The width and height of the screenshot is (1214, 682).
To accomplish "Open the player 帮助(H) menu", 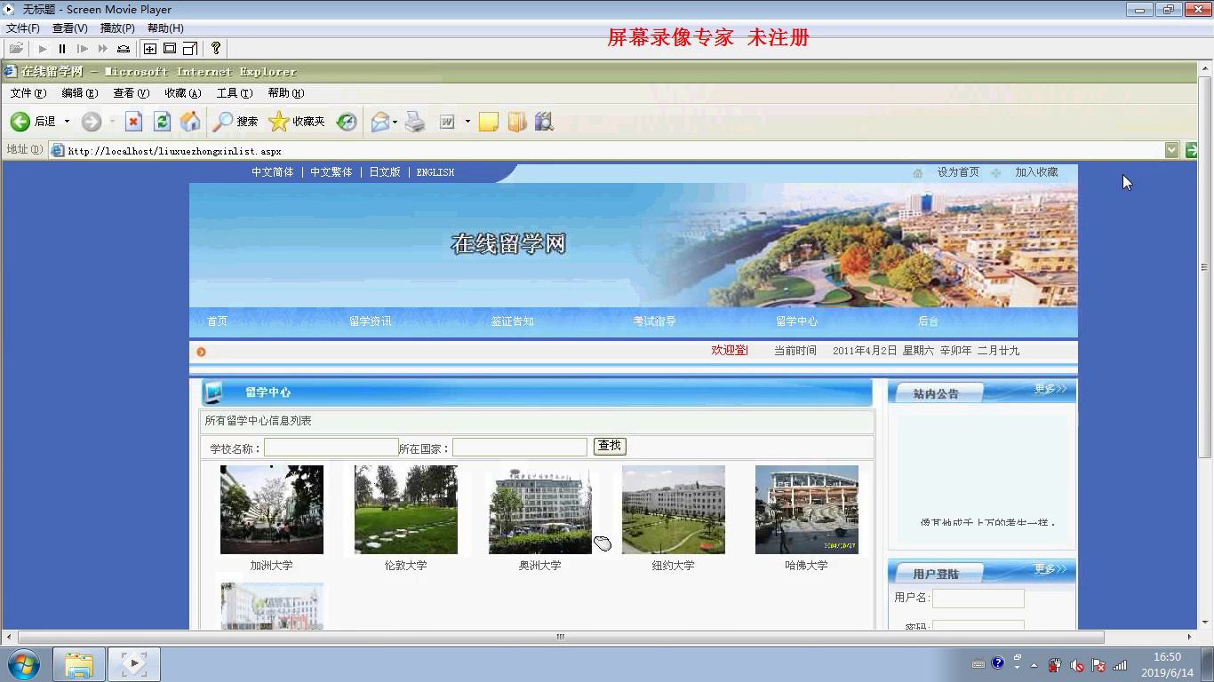I will click(165, 28).
